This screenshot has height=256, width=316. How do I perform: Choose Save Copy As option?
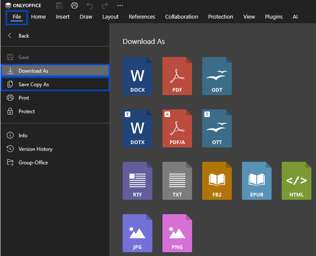[x=55, y=84]
